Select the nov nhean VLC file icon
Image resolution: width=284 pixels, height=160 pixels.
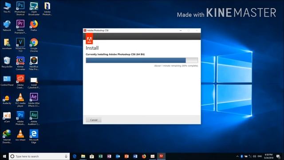click(x=20, y=136)
